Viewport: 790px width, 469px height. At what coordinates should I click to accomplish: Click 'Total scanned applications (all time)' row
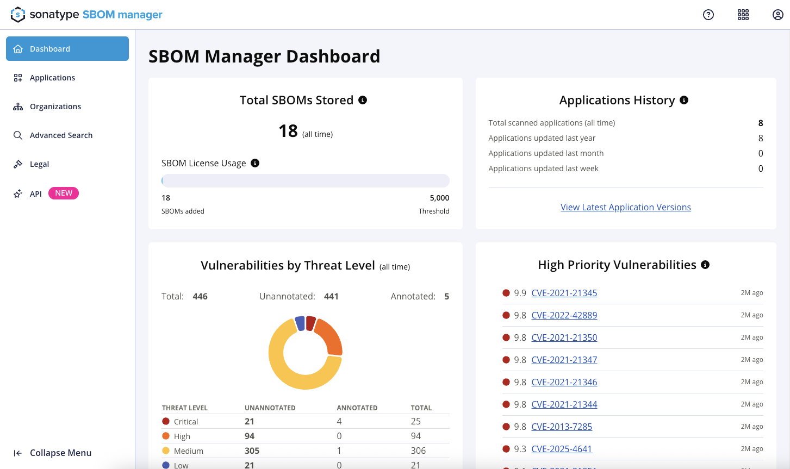click(626, 123)
